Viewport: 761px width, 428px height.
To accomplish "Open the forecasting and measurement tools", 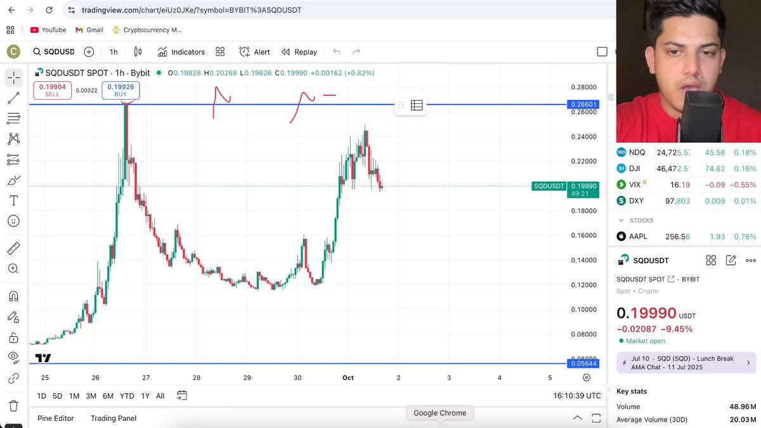I will pyautogui.click(x=13, y=160).
